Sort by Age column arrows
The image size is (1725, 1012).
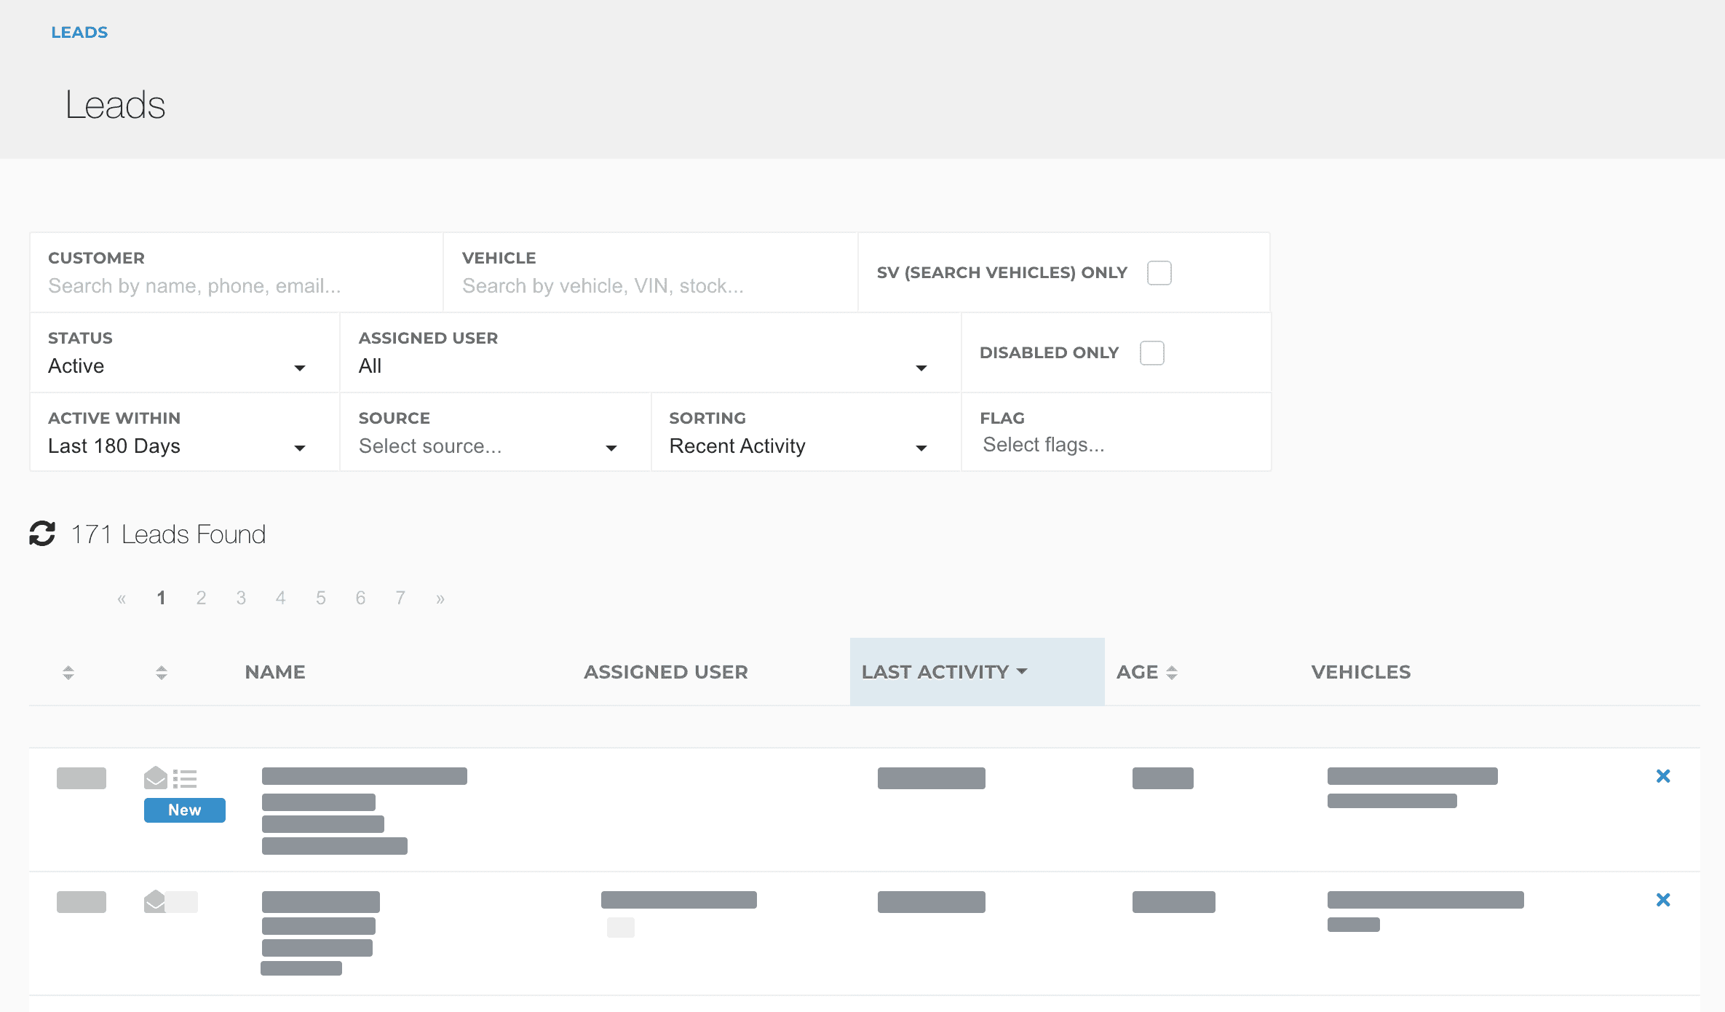tap(1171, 672)
